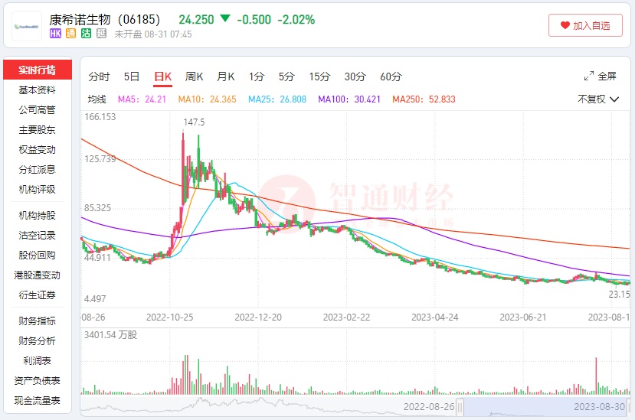
Task: Select the 日K chart tab
Action: pyautogui.click(x=163, y=77)
